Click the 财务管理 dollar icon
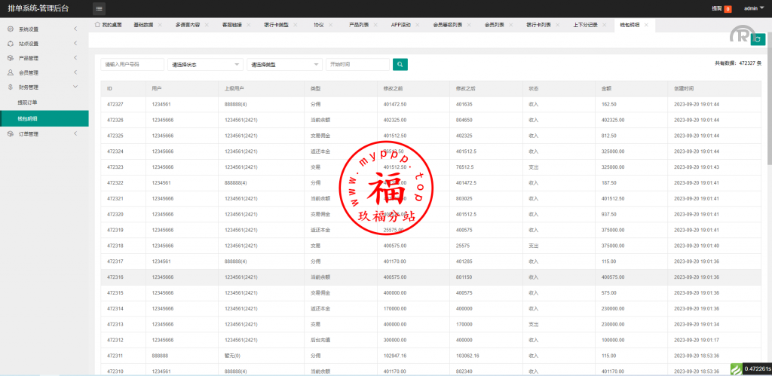Viewport: 772px width, 376px height. (x=11, y=87)
